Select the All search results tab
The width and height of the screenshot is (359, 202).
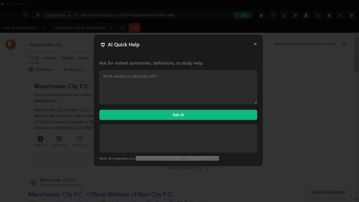point(34,58)
